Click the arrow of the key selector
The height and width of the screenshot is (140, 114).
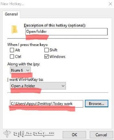(x=28, y=70)
